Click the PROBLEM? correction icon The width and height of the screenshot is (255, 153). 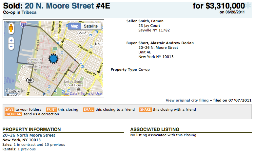point(13,114)
